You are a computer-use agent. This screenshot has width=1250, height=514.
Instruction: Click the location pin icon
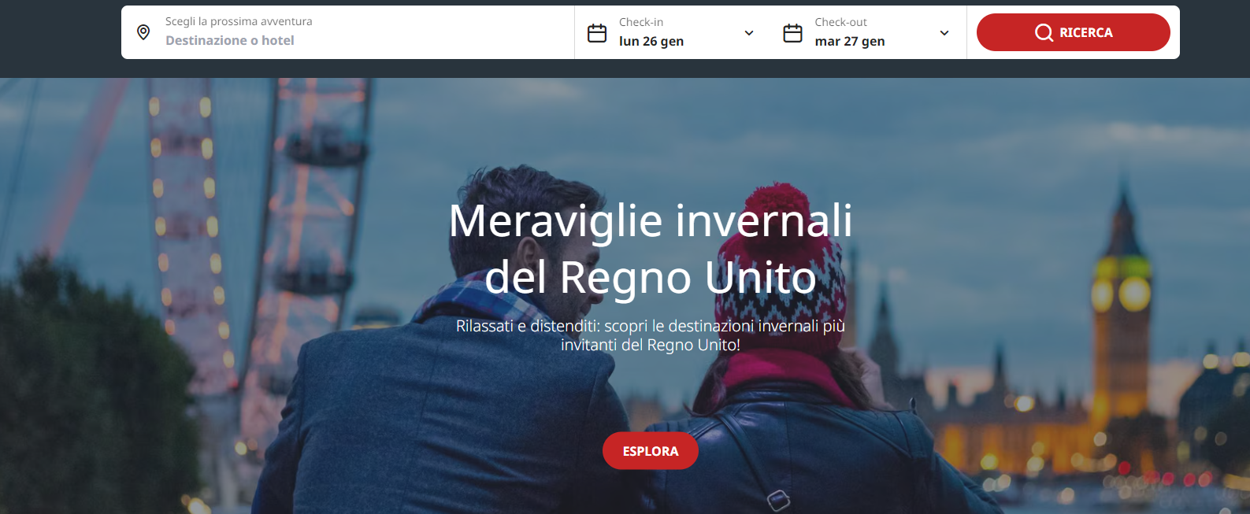143,32
